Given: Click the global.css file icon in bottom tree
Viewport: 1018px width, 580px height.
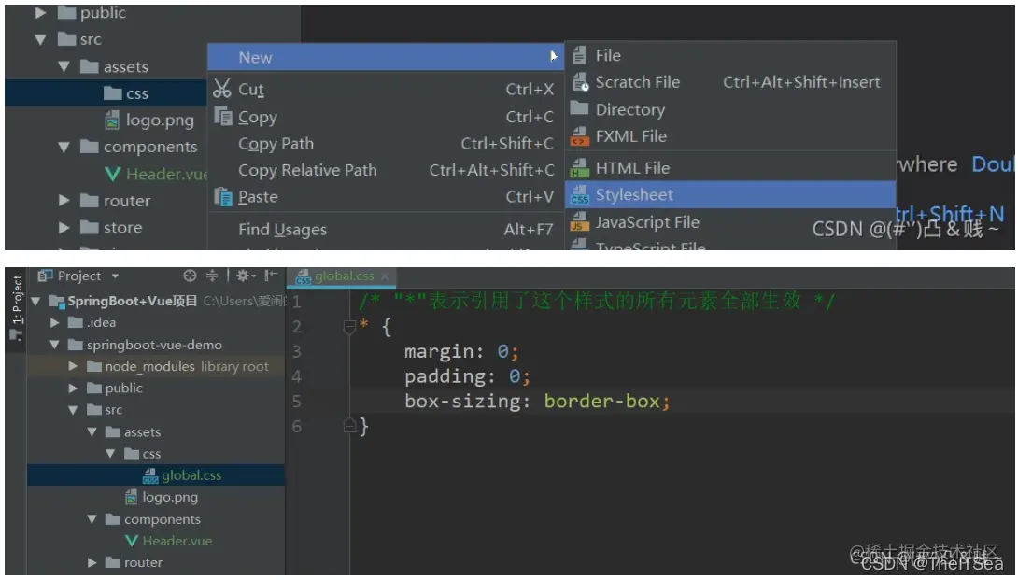Looking at the screenshot, I should click(x=150, y=475).
